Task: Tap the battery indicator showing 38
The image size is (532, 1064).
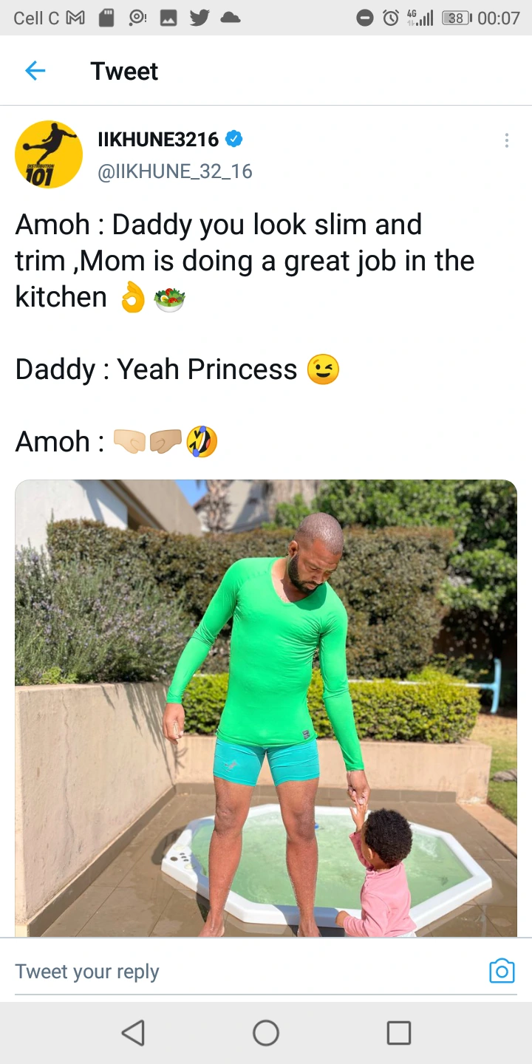Action: pos(457,18)
